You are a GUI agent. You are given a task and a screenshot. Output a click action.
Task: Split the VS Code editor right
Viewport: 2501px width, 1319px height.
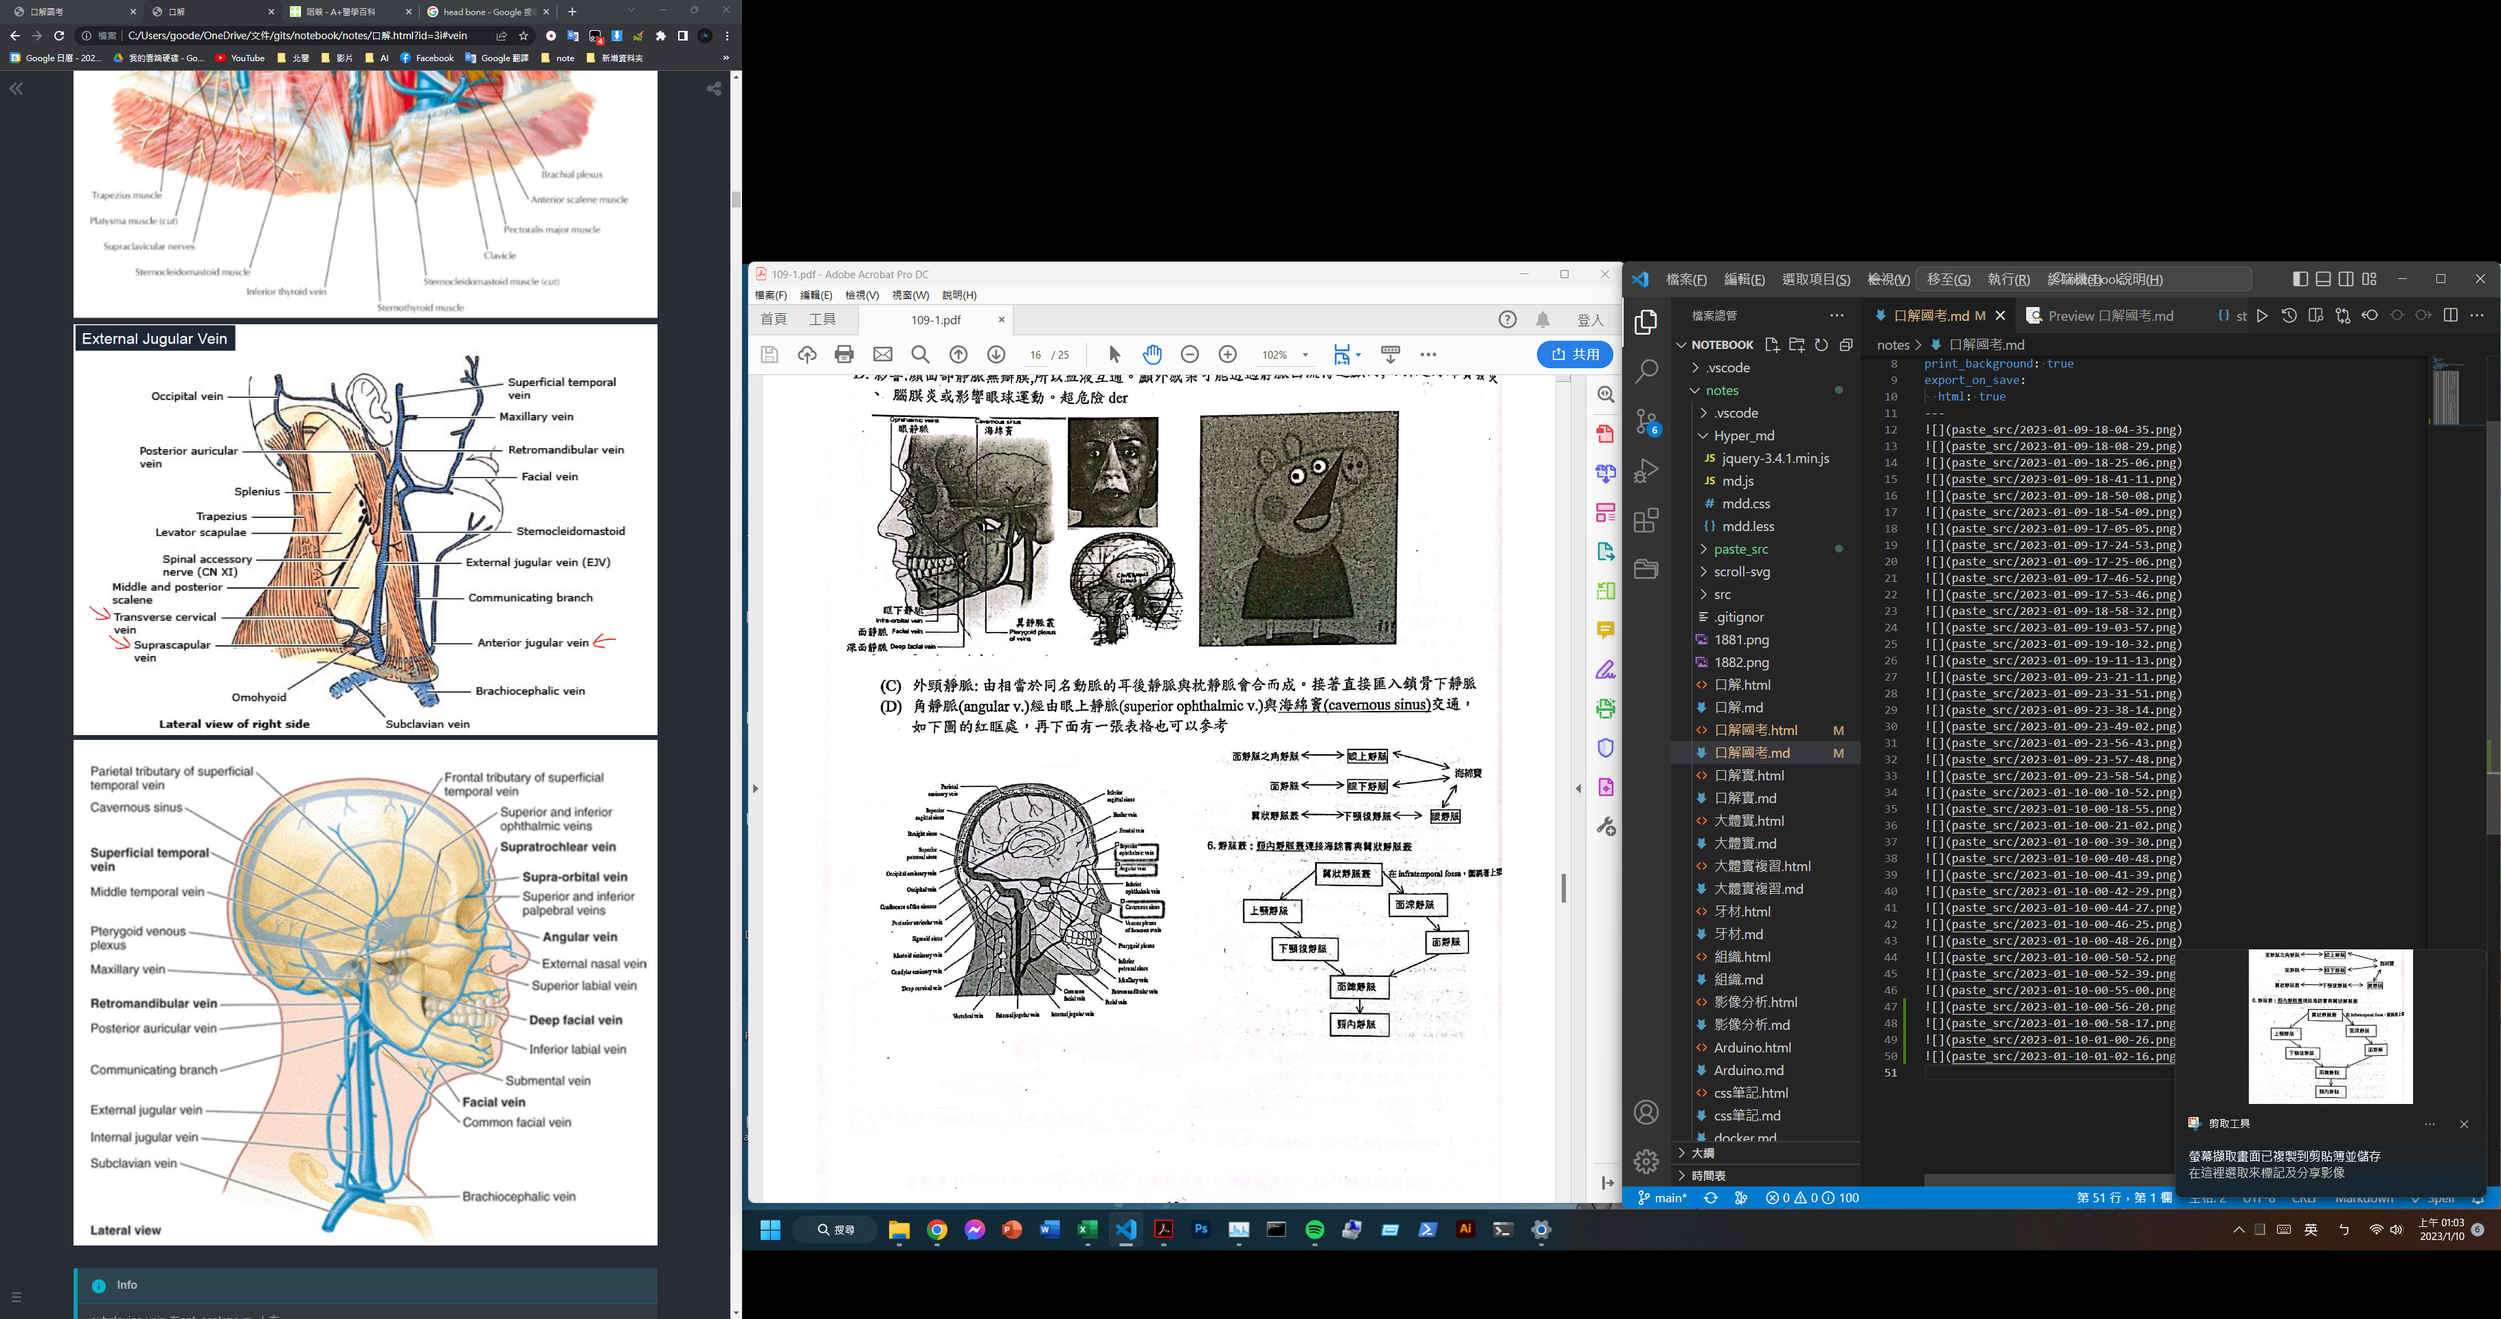click(2451, 315)
